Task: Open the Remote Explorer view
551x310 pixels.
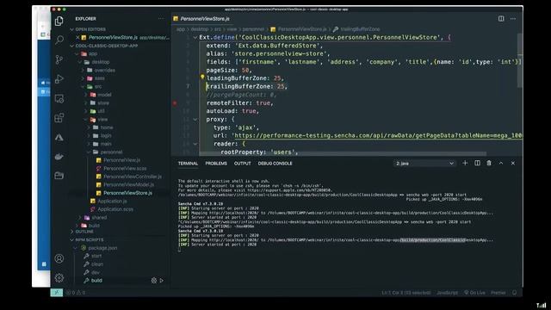Action: tap(59, 99)
